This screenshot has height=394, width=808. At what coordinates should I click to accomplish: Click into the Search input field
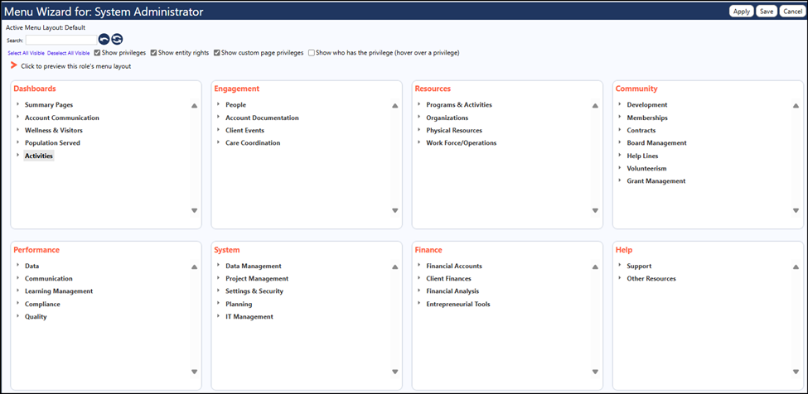coord(61,40)
